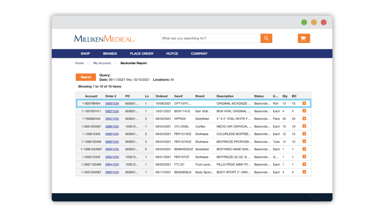This screenshot has width=384, height=217.
Task: Select account cell 1-2061234567
Action: pyautogui.click(x=91, y=126)
